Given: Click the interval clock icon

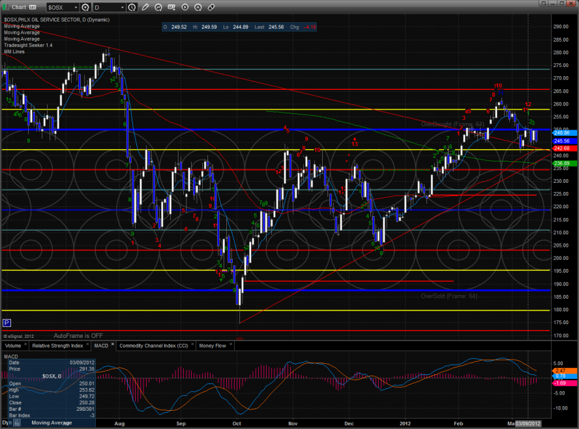Looking at the screenshot, I should tap(132, 7).
